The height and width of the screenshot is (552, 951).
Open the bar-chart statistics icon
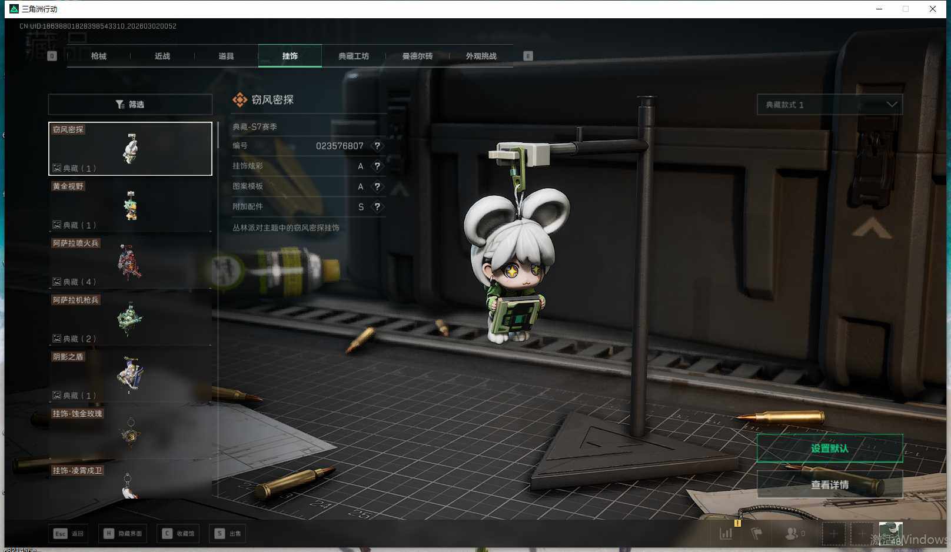click(726, 534)
